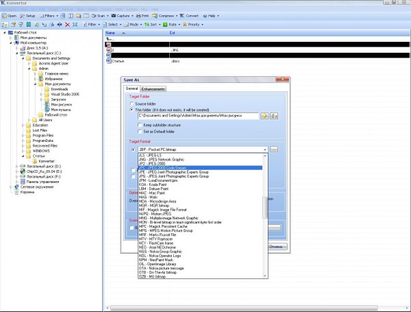The width and height of the screenshot is (411, 312).
Task: Select the file named 2 with .JPG extension
Action: pos(257,50)
